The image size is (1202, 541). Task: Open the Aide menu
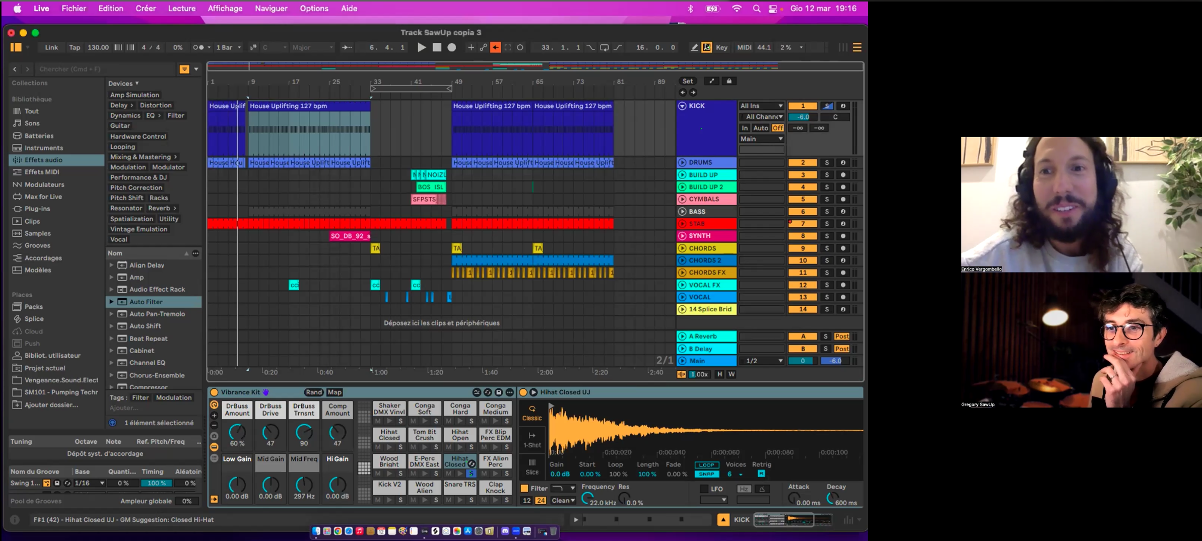(x=349, y=9)
